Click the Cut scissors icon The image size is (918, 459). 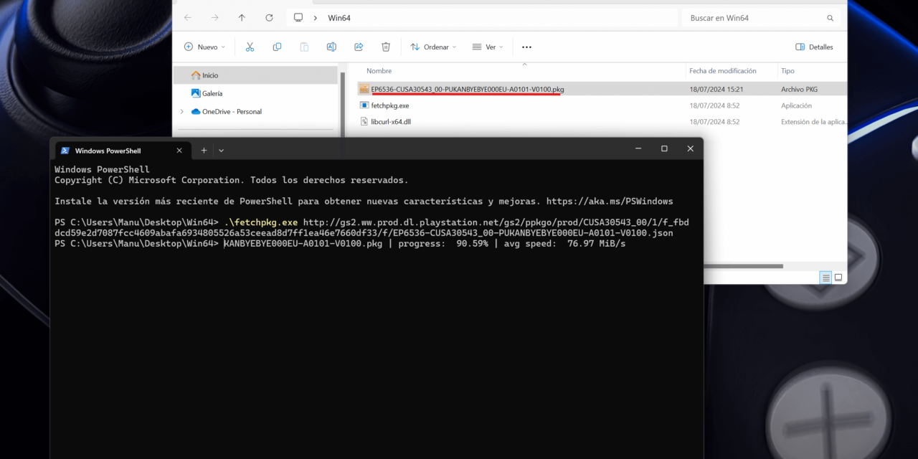click(x=250, y=47)
